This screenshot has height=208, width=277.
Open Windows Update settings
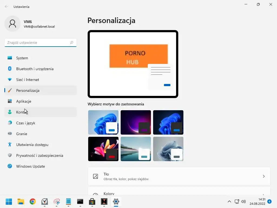point(41,166)
